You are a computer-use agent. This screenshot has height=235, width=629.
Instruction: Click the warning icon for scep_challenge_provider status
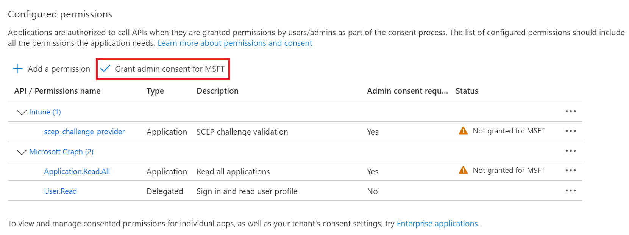click(463, 131)
